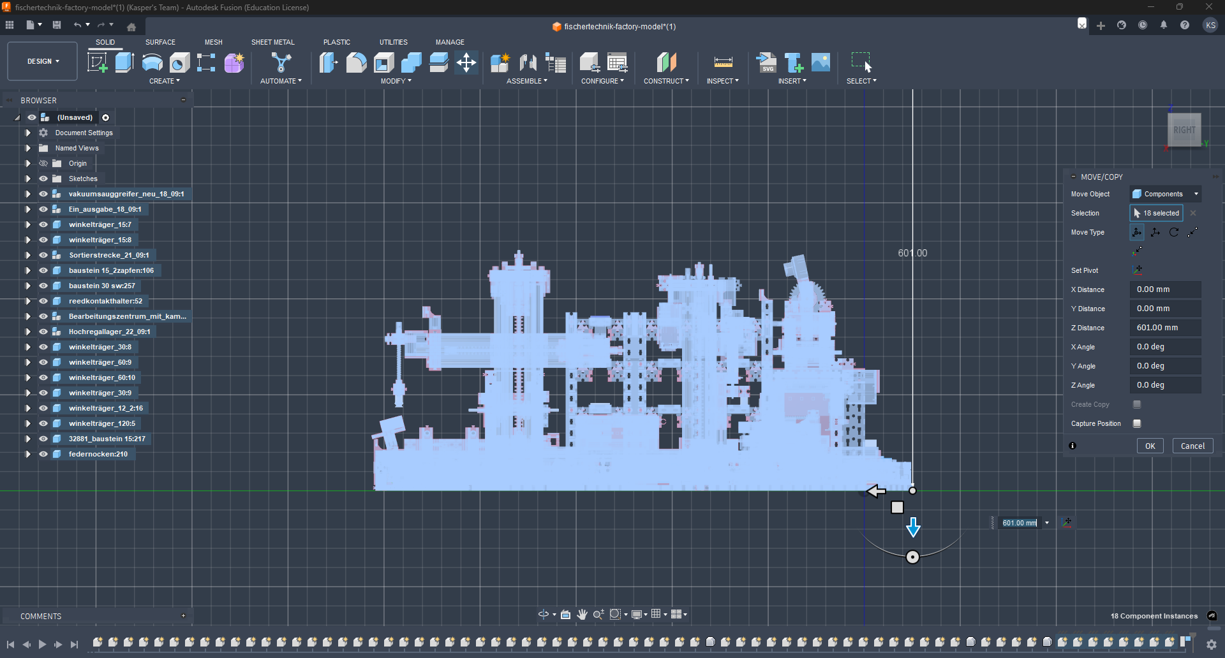Open the Move Object dropdown
The width and height of the screenshot is (1225, 658).
coord(1164,194)
